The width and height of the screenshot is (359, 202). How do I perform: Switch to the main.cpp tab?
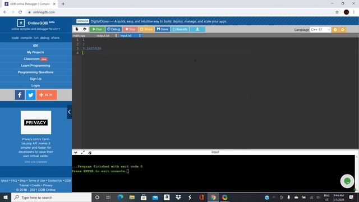click(x=79, y=35)
